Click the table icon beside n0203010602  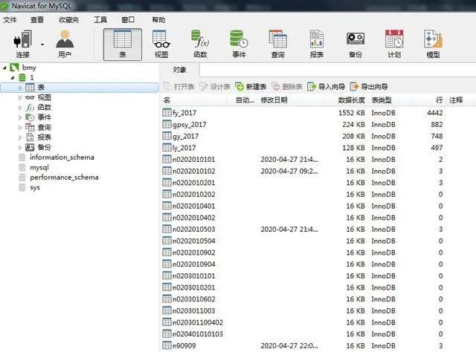click(x=167, y=299)
